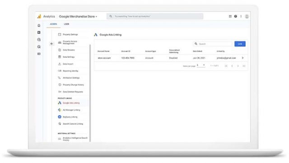Go to first page of results
Screen dimensions: 289x163
(x=226, y=66)
